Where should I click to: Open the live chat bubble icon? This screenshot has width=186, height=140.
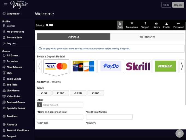tap(179, 133)
